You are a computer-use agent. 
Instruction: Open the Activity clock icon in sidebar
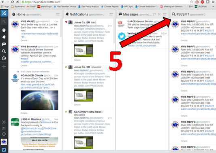(4, 58)
